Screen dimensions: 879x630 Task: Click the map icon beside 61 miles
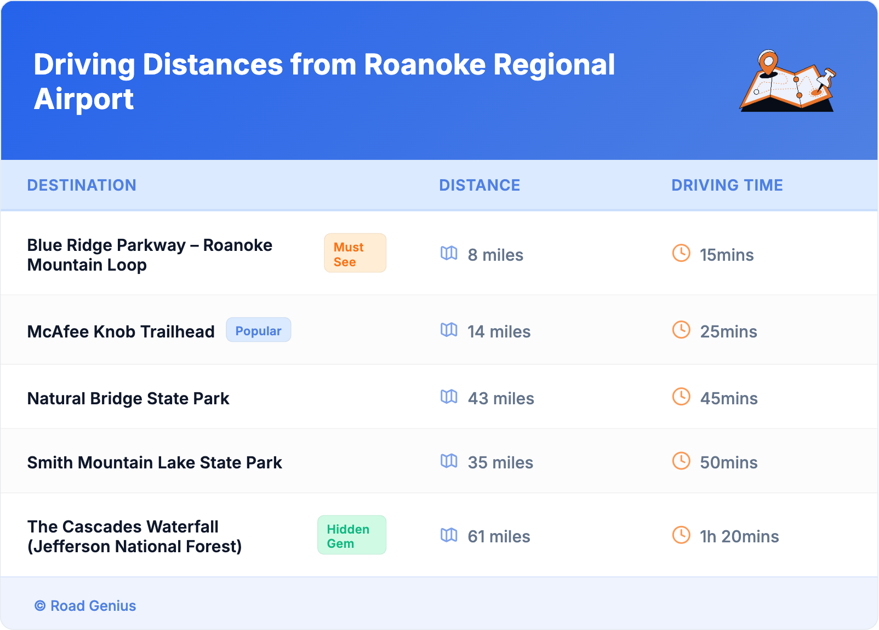(x=449, y=535)
